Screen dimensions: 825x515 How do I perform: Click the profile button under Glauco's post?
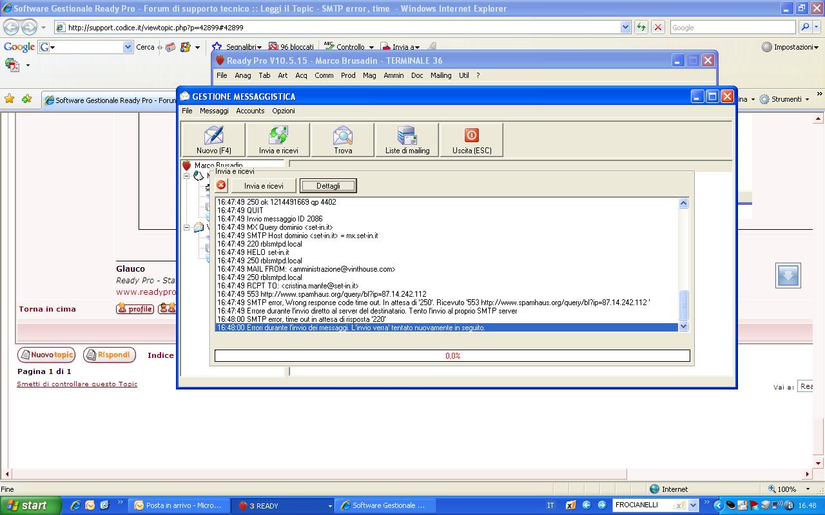[135, 309]
